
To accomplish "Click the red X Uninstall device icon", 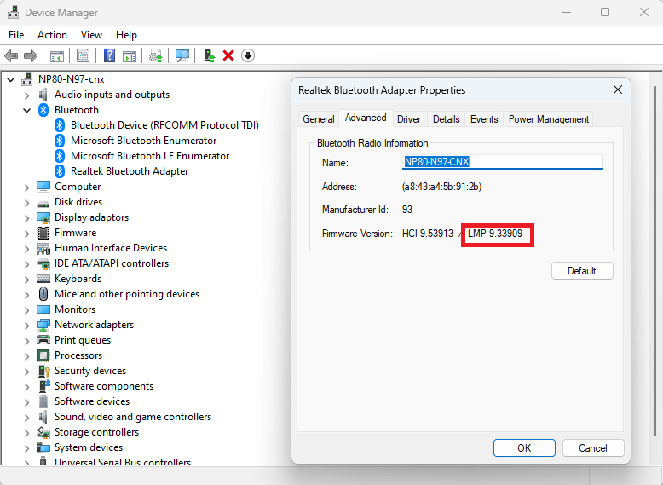I will [x=228, y=55].
